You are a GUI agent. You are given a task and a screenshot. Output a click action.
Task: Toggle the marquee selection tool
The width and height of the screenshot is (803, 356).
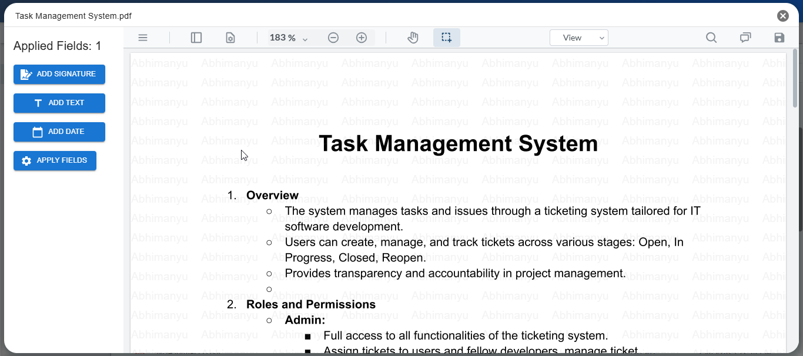pos(447,38)
